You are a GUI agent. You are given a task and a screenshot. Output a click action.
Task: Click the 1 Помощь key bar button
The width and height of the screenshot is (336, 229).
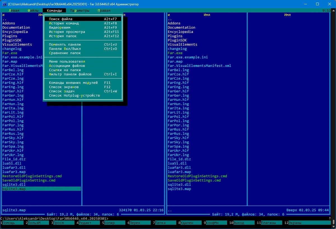click(x=12, y=223)
